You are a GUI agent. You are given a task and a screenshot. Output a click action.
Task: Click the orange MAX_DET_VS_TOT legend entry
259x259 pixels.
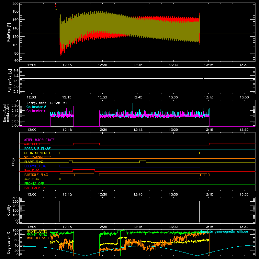coord(40,238)
